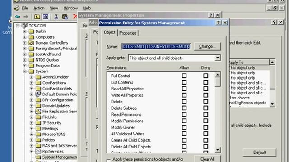Check Deny for Write All Properties
The image size is (289, 162).
pyautogui.click(x=206, y=95)
